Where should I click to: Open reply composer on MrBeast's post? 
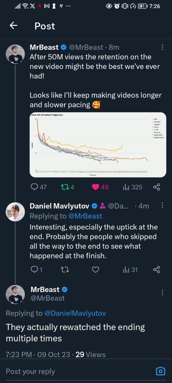click(34, 187)
